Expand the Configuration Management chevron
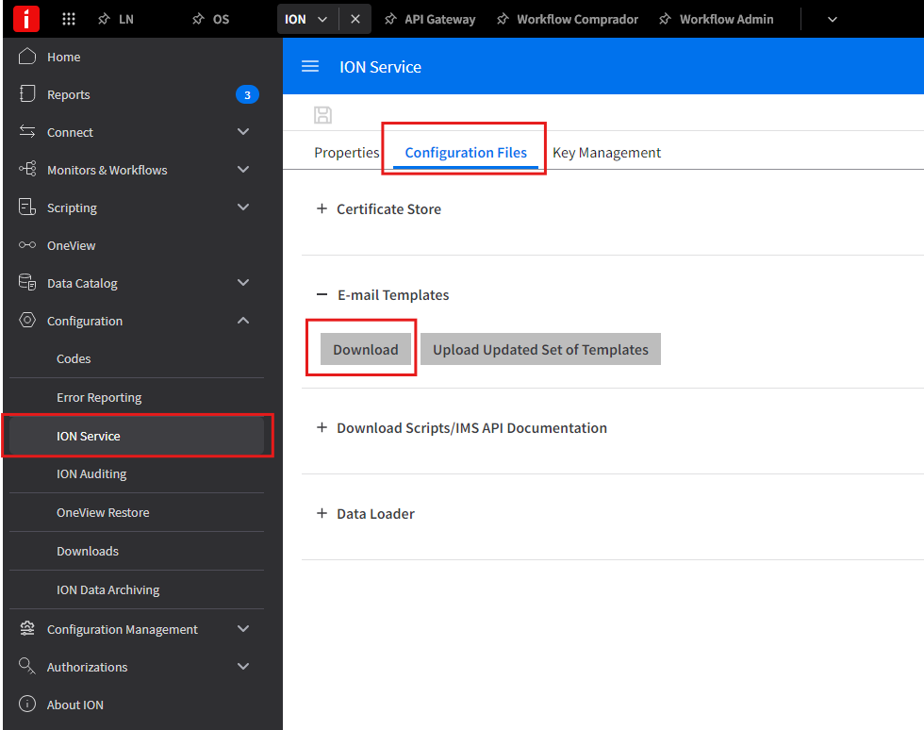924x730 pixels. coord(243,628)
